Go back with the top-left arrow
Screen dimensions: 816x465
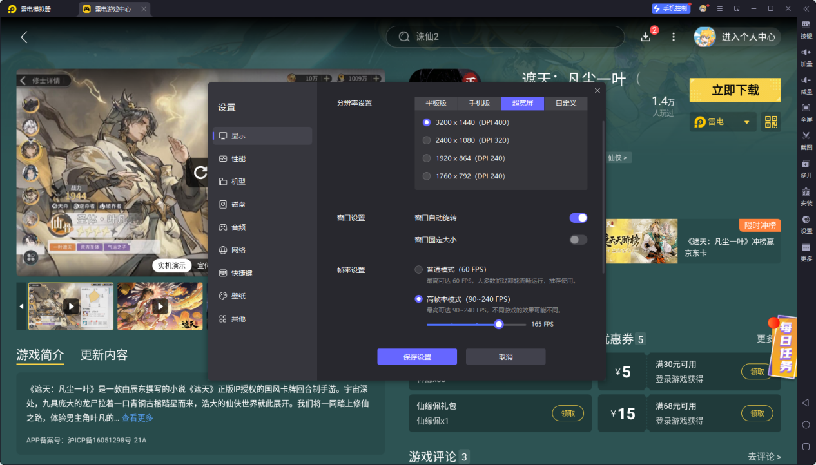pos(24,37)
